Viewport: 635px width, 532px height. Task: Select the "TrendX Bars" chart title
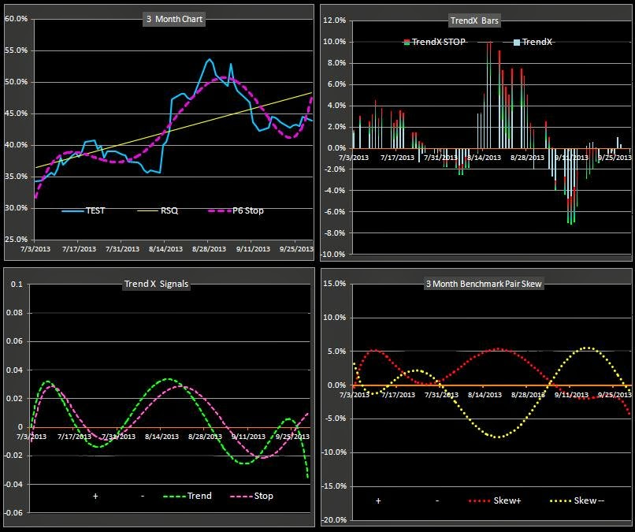coord(474,20)
